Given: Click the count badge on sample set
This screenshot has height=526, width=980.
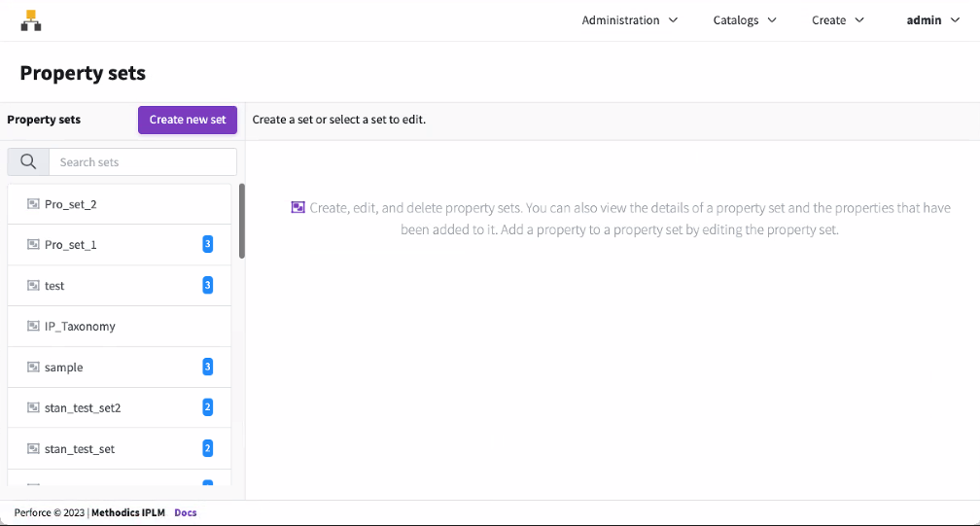Looking at the screenshot, I should 207,367.
